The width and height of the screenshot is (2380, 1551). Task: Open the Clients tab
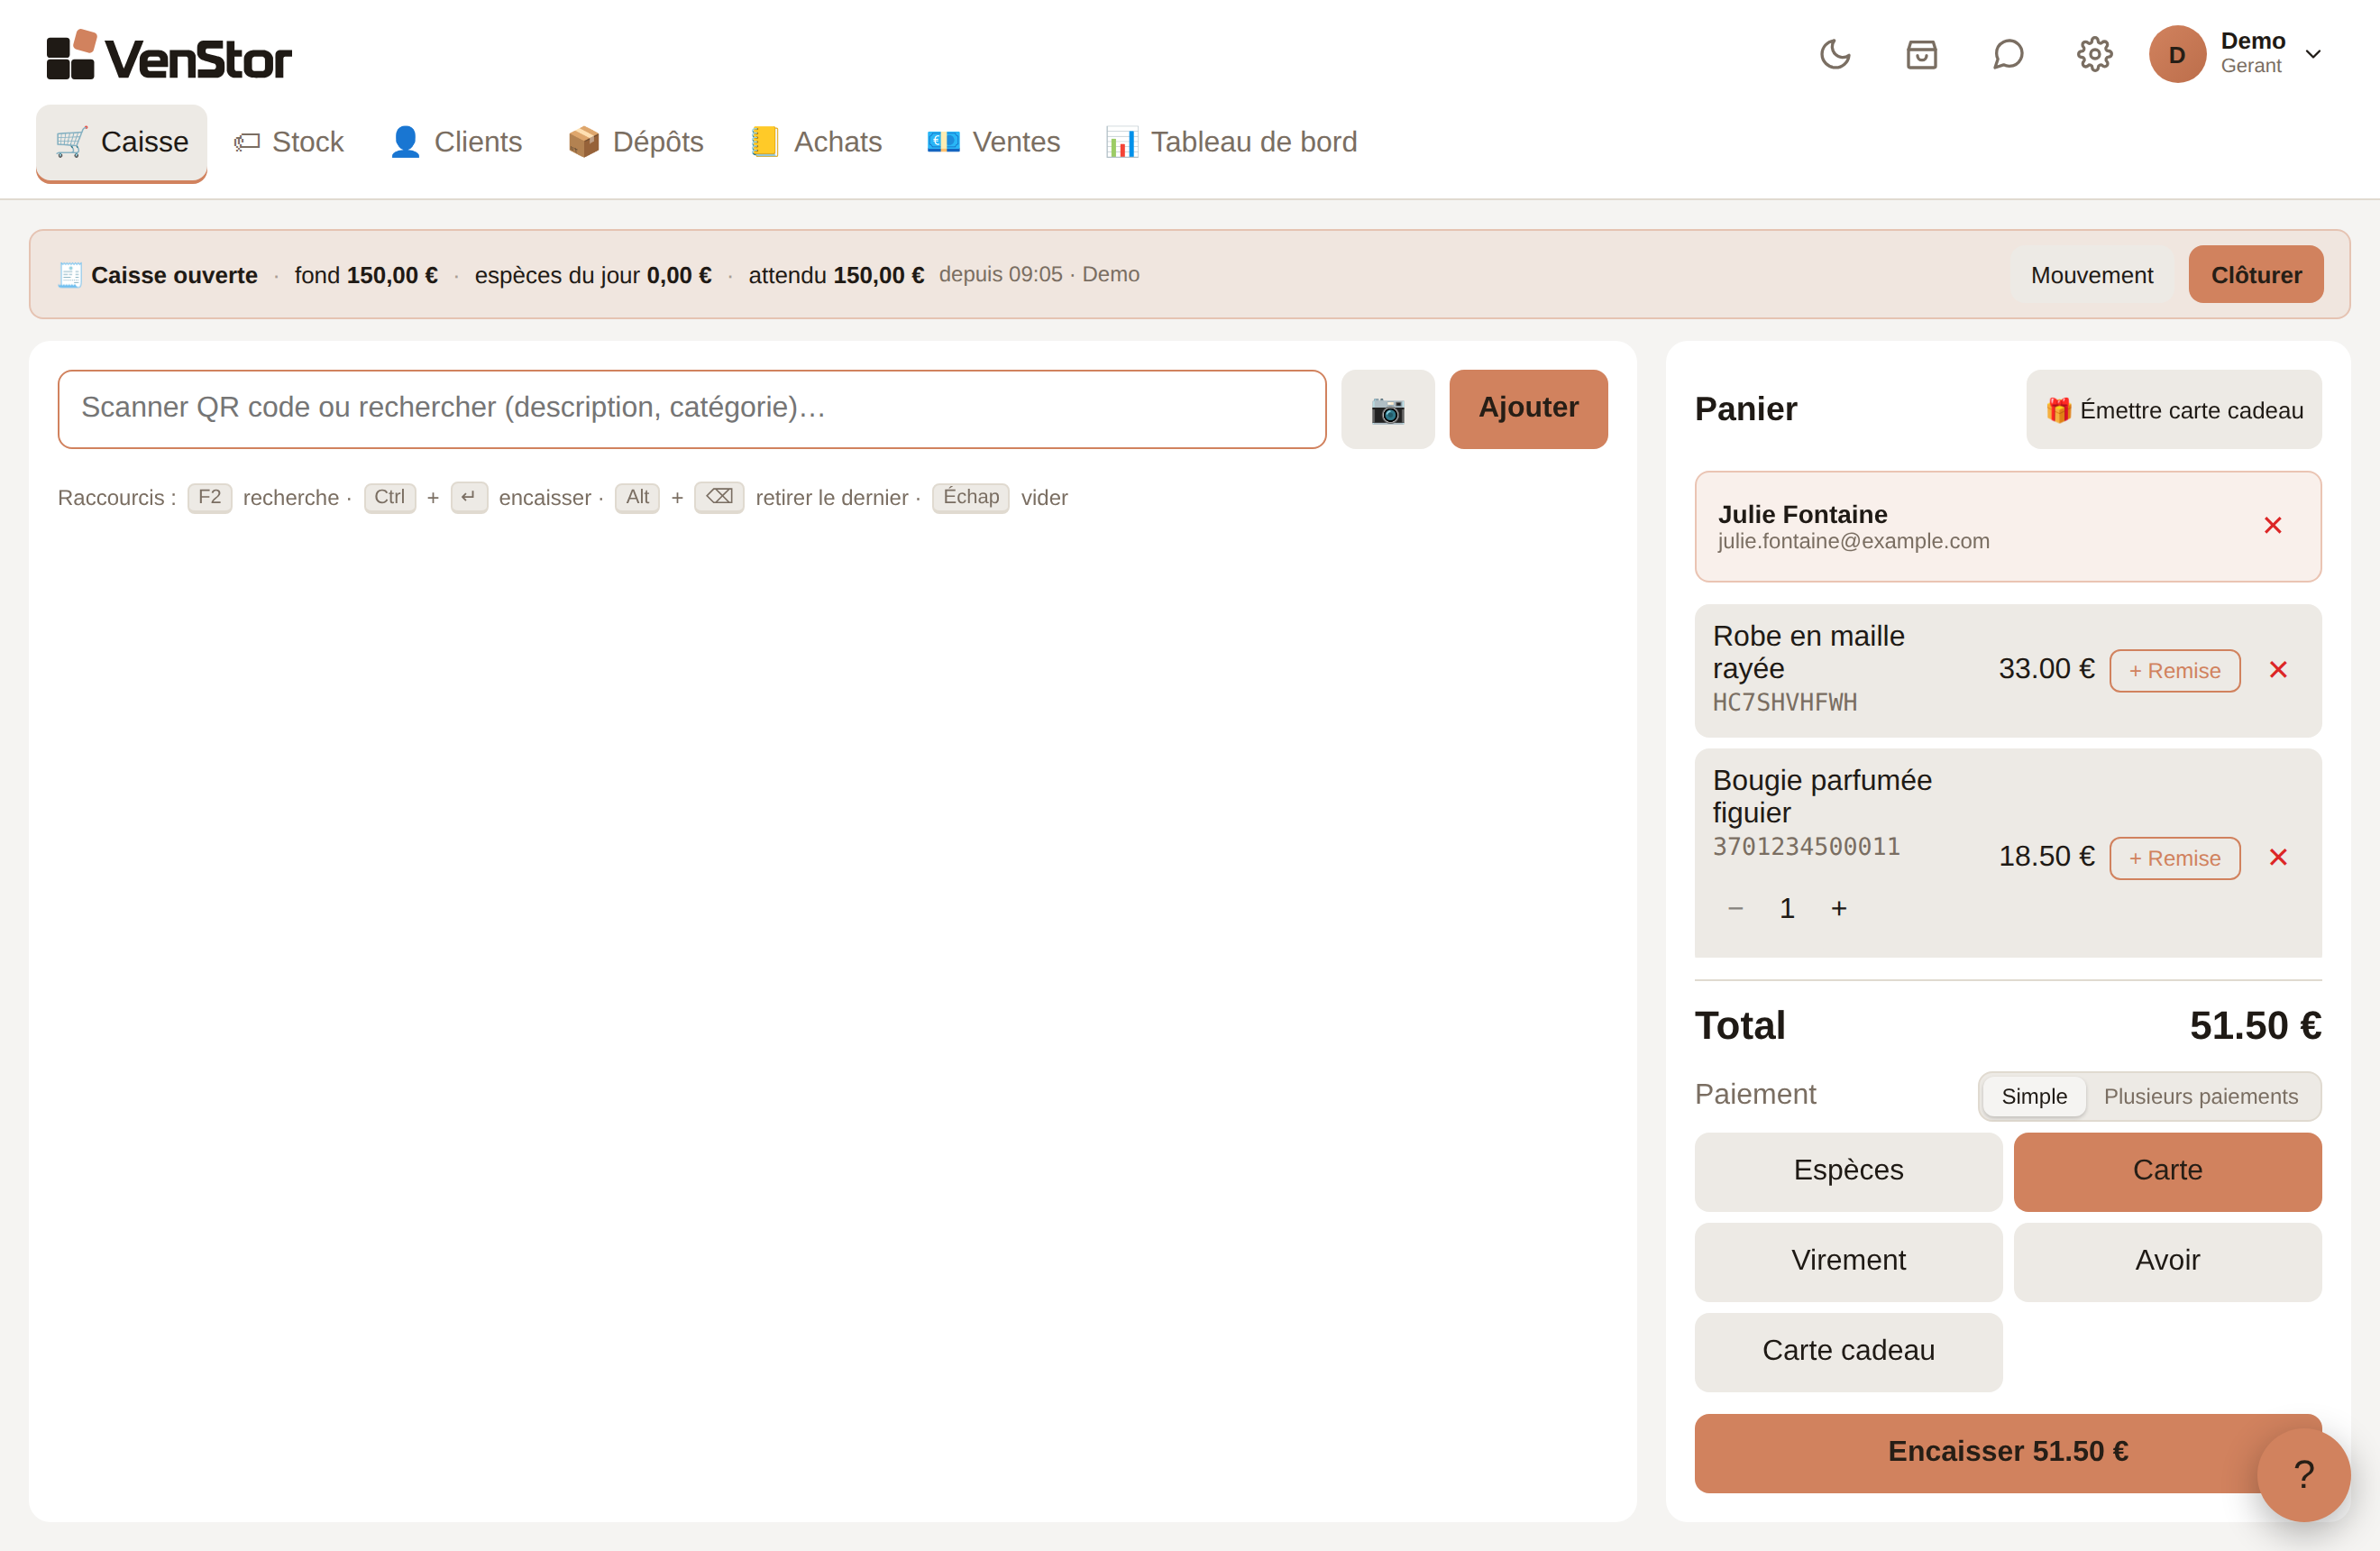click(456, 142)
